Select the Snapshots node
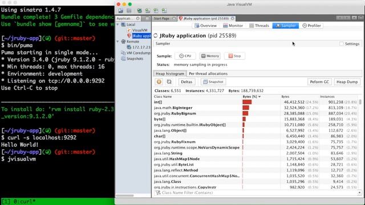 click(132, 59)
